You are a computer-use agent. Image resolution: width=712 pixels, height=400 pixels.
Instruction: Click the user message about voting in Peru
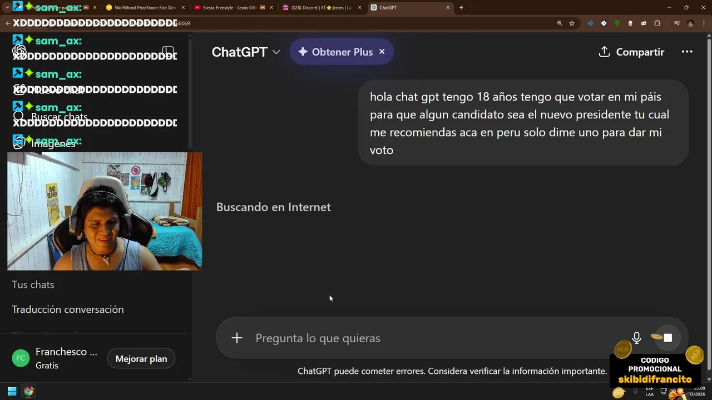[523, 123]
